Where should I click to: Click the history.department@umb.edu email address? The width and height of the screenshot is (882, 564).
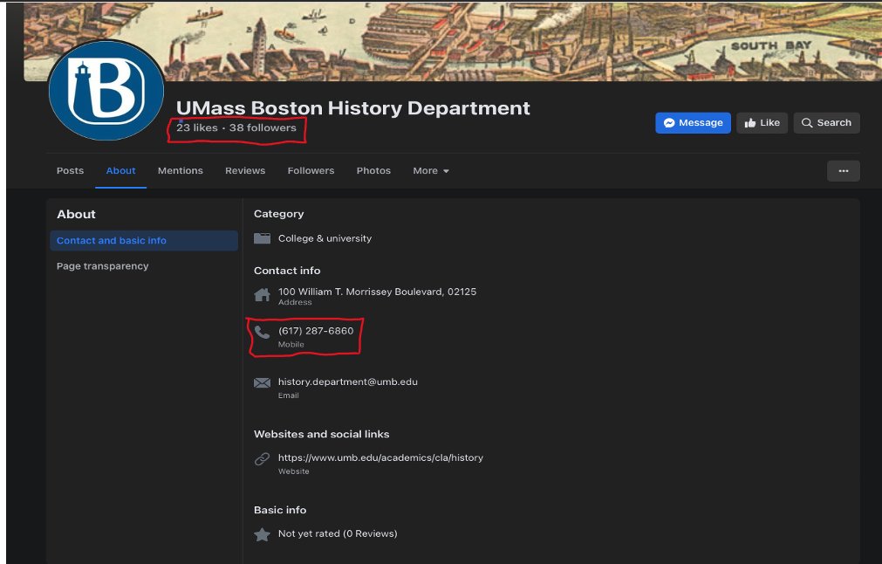347,382
